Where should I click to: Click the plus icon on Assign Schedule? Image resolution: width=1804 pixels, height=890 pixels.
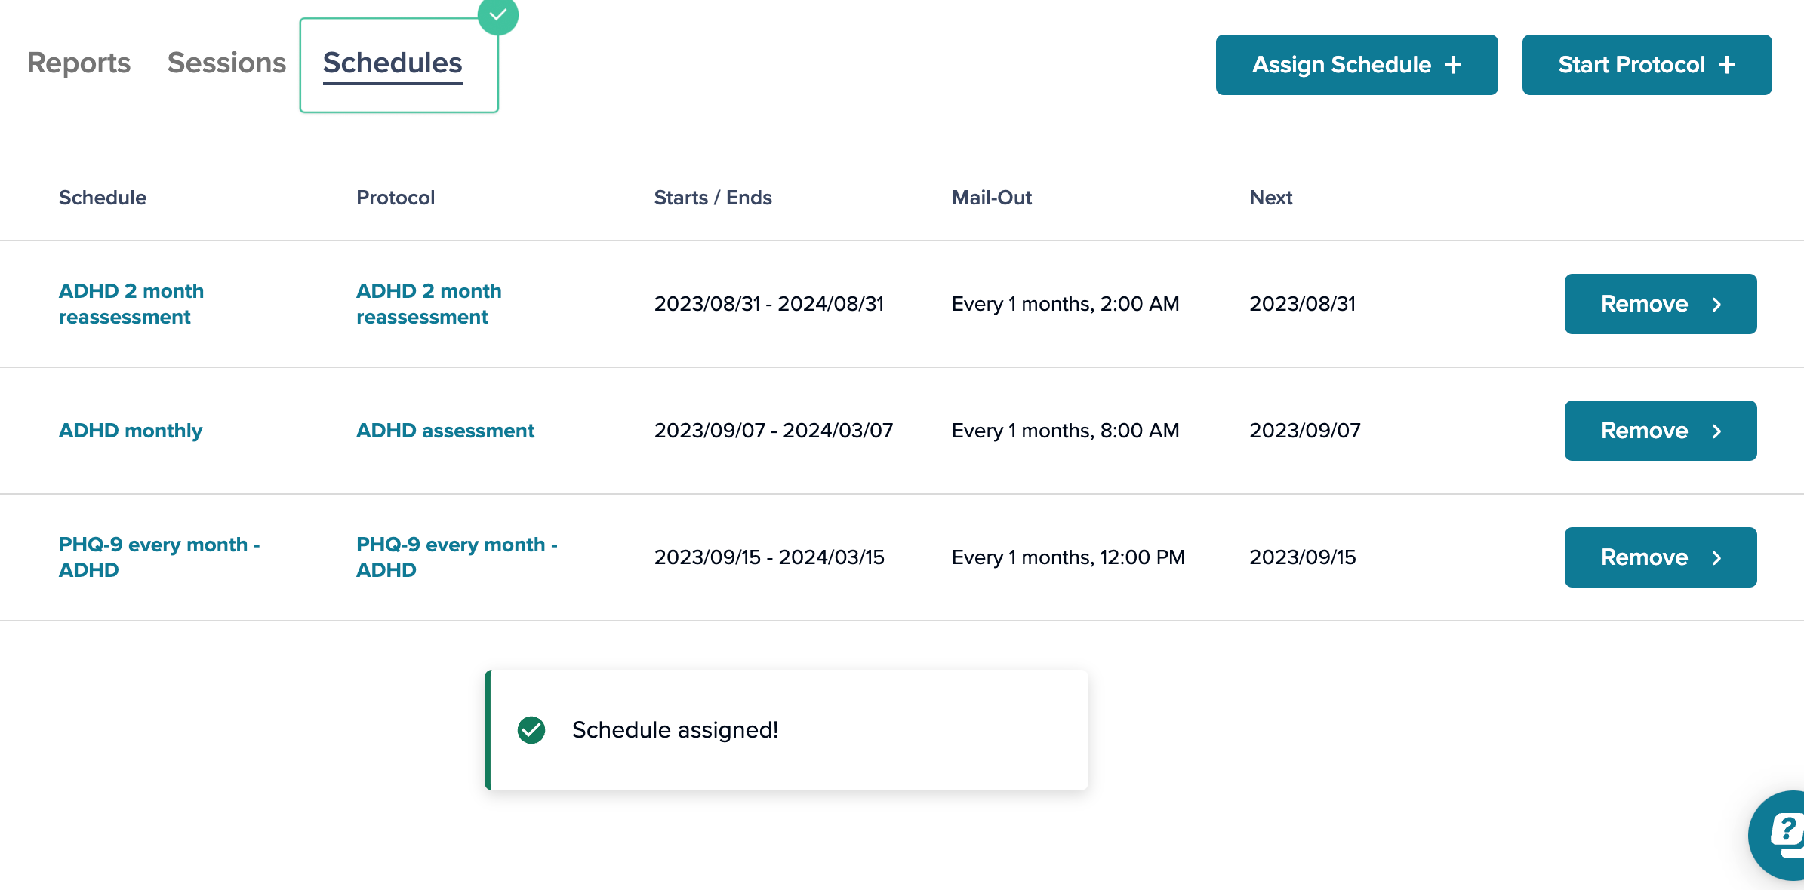[1453, 66]
